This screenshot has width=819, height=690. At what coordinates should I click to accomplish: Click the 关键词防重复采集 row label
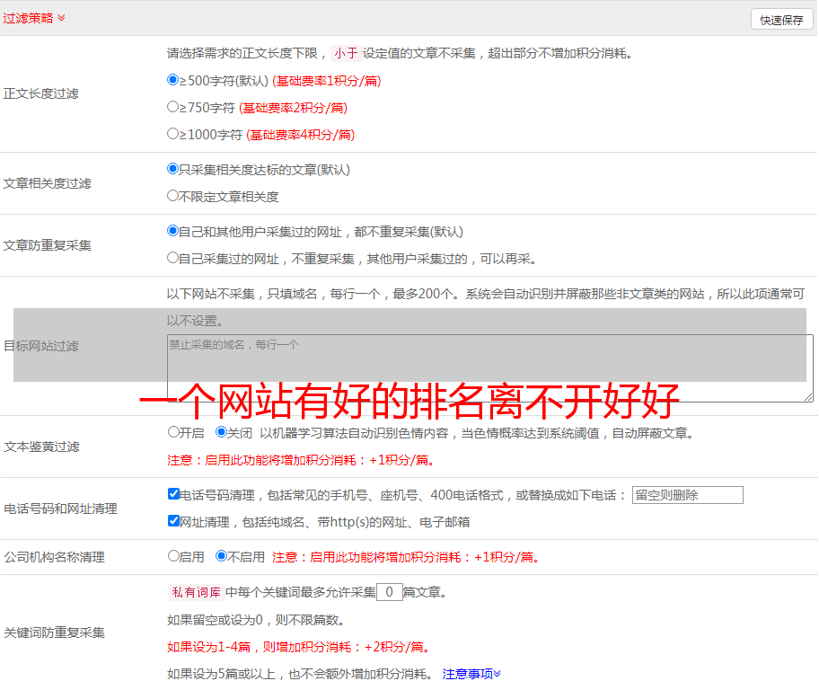[x=54, y=632]
